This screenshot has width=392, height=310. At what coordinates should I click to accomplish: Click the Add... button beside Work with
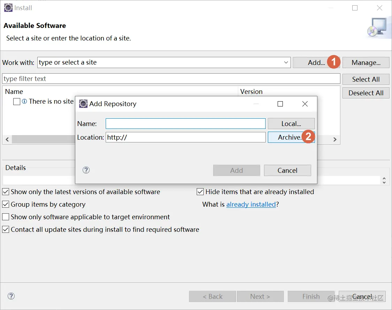click(316, 62)
